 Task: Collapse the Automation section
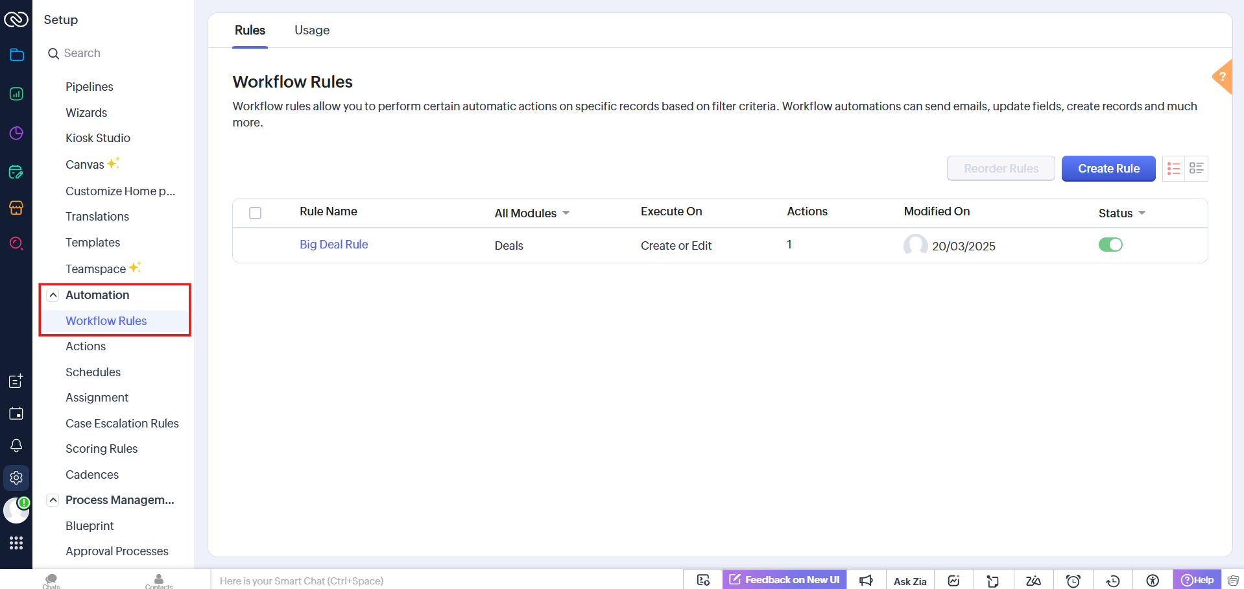click(x=53, y=295)
